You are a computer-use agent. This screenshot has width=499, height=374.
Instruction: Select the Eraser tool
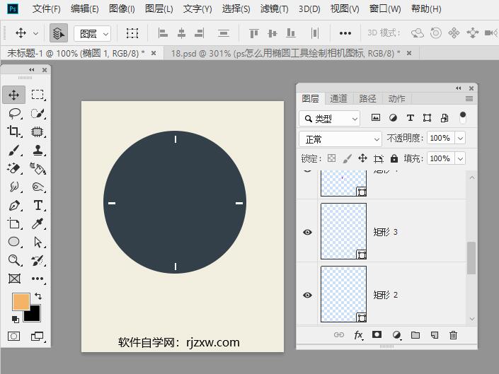[x=13, y=168]
